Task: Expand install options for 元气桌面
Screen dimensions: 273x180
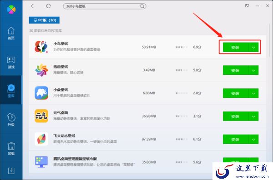Action: (253, 116)
